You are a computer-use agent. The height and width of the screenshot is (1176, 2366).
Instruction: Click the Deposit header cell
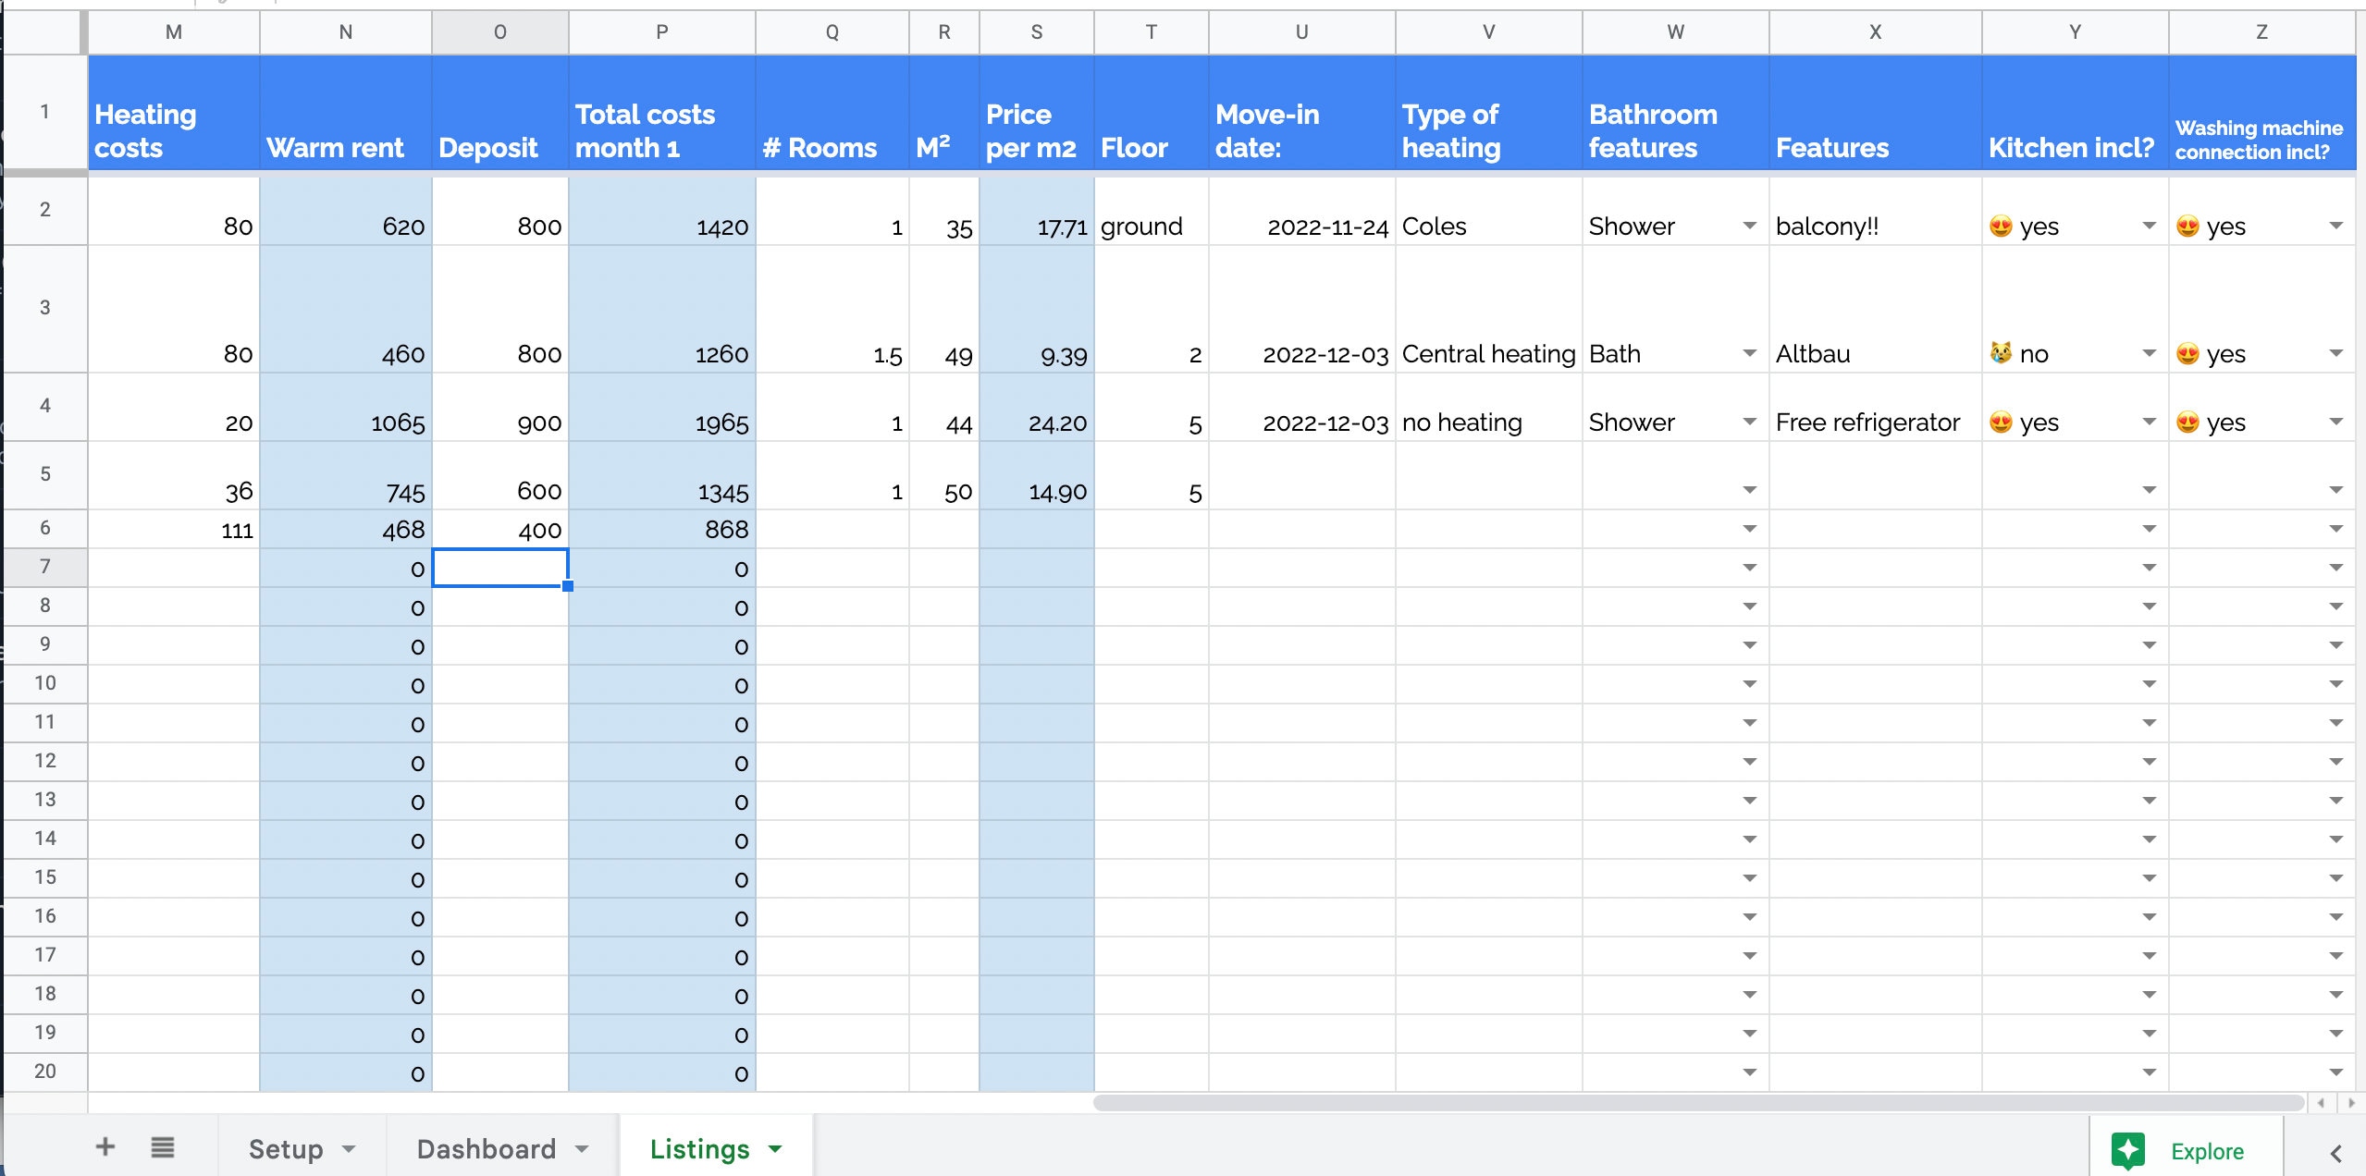(500, 113)
